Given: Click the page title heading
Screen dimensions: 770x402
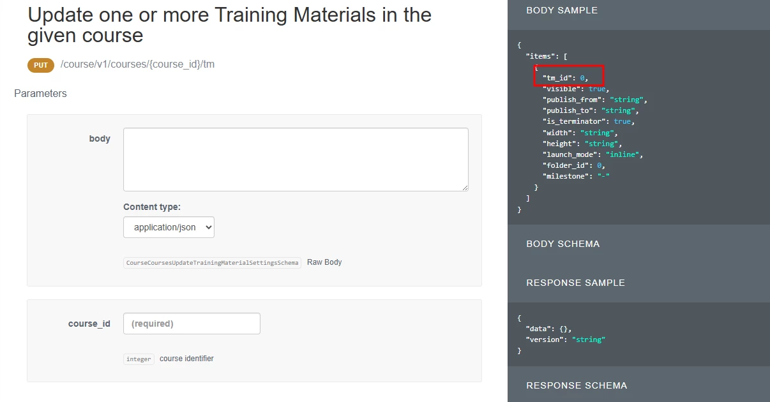Looking at the screenshot, I should point(229,25).
